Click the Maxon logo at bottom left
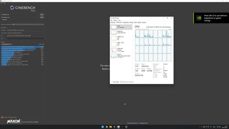 pyautogui.click(x=14, y=121)
